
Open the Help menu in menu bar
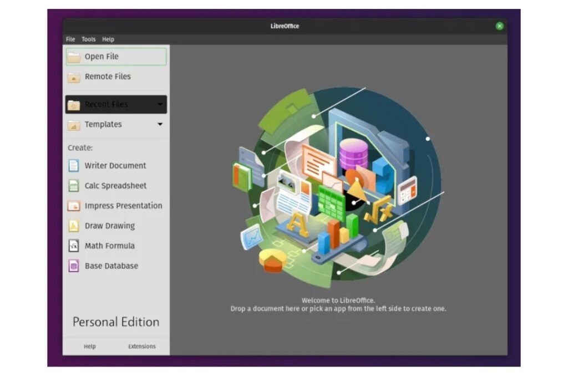click(108, 39)
